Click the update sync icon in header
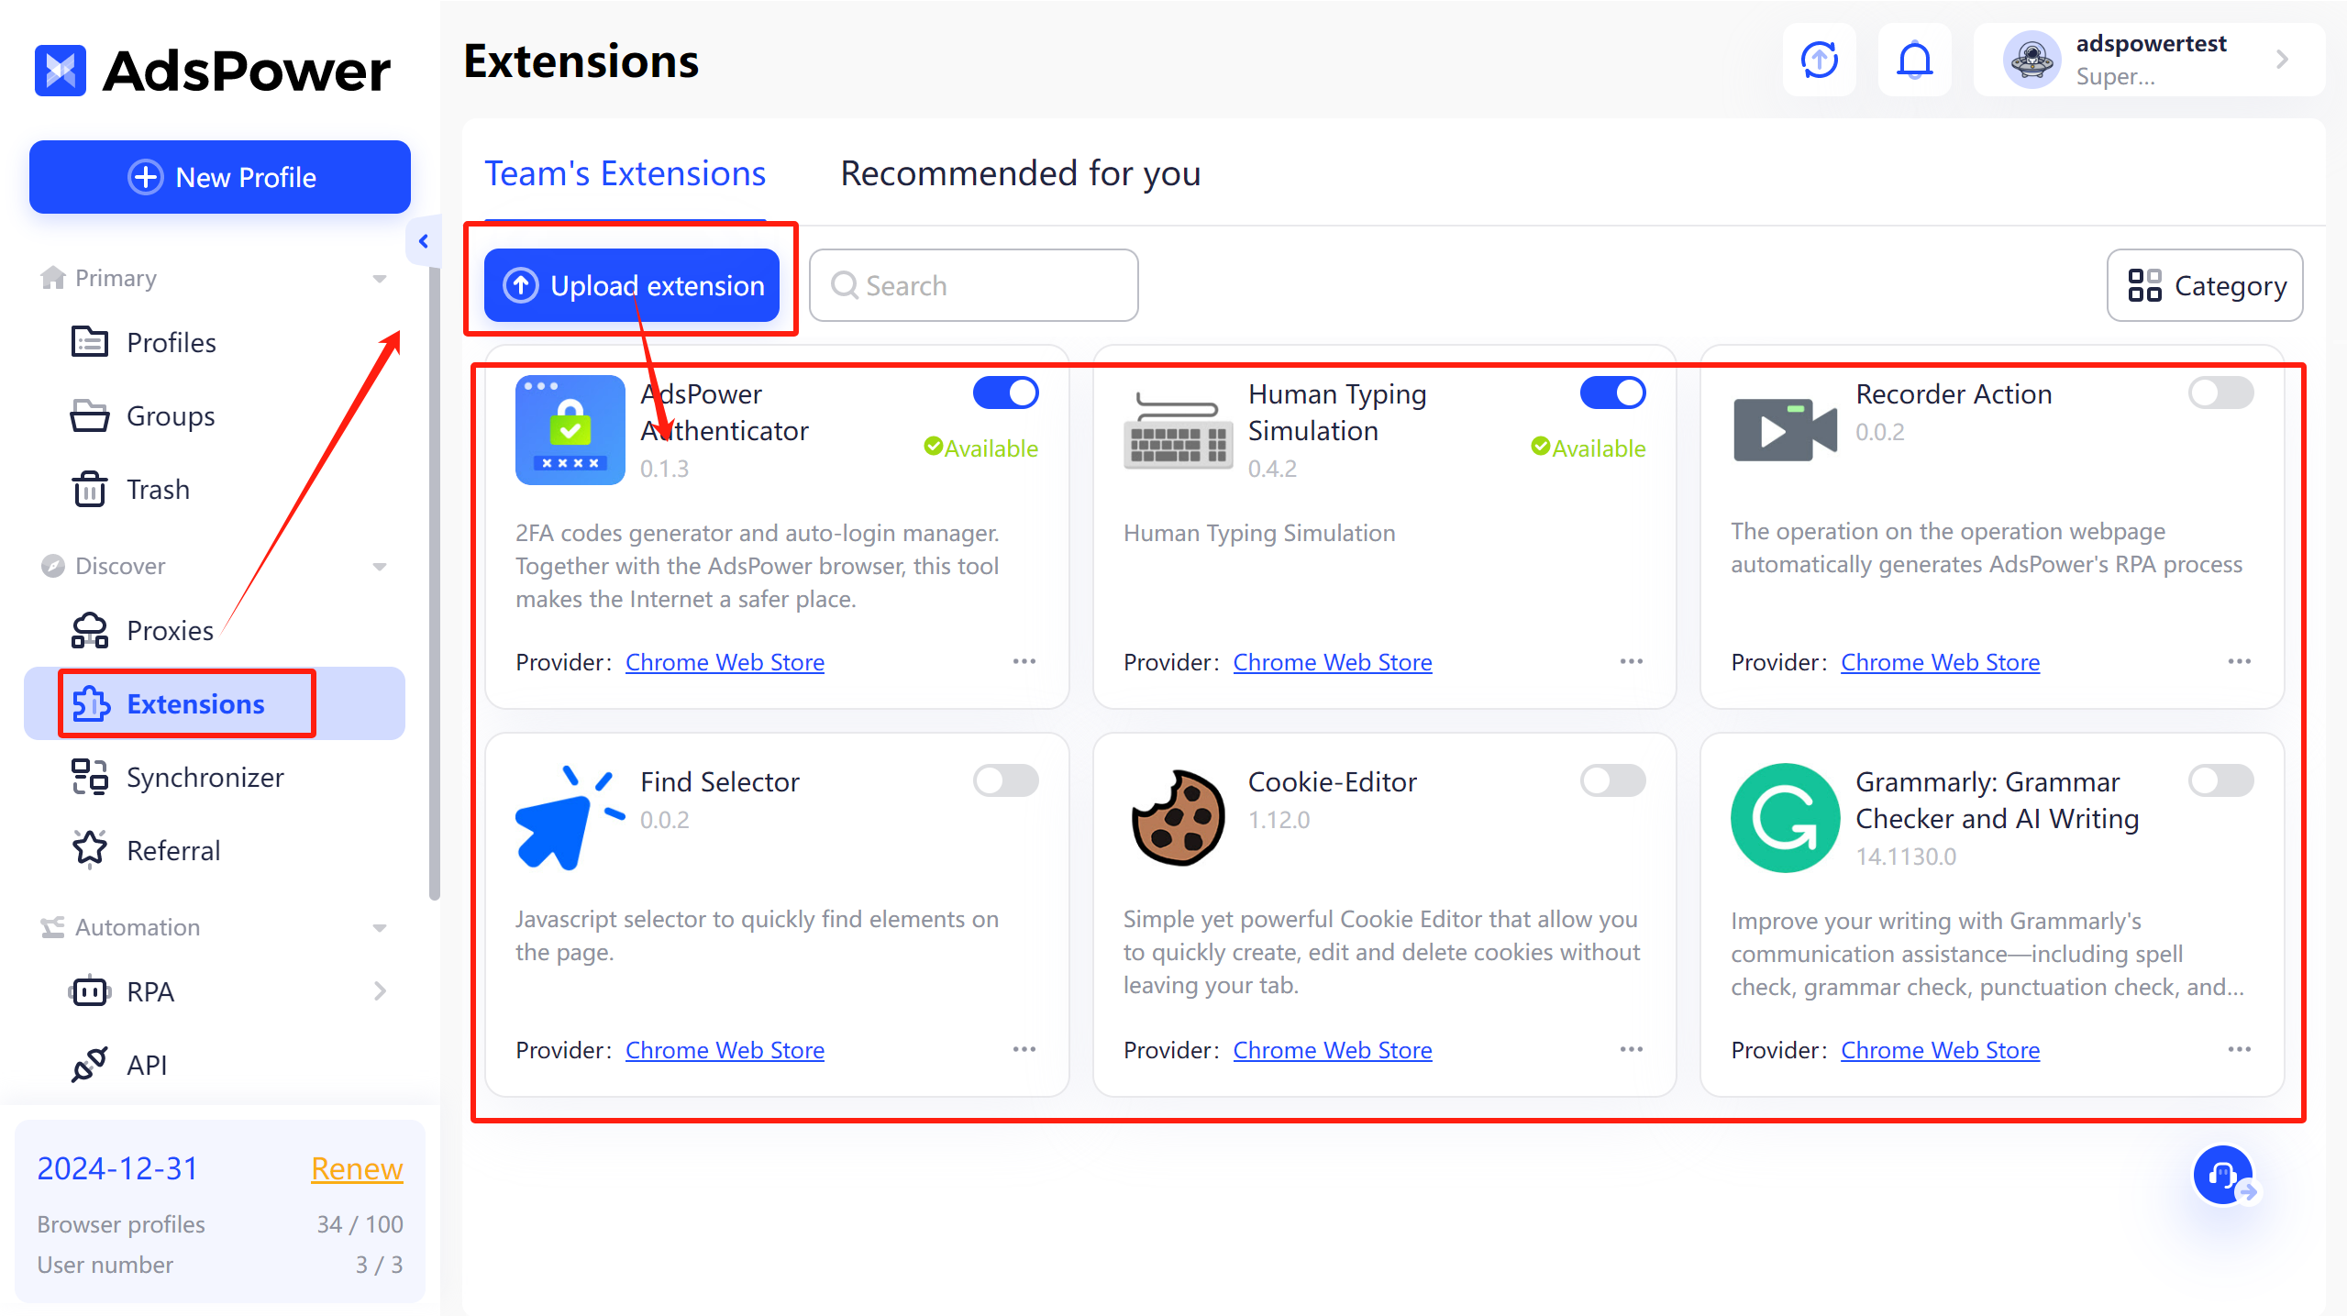 (x=1820, y=61)
